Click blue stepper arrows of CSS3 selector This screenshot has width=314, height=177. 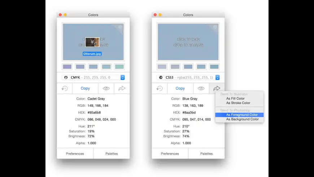pos(218,77)
